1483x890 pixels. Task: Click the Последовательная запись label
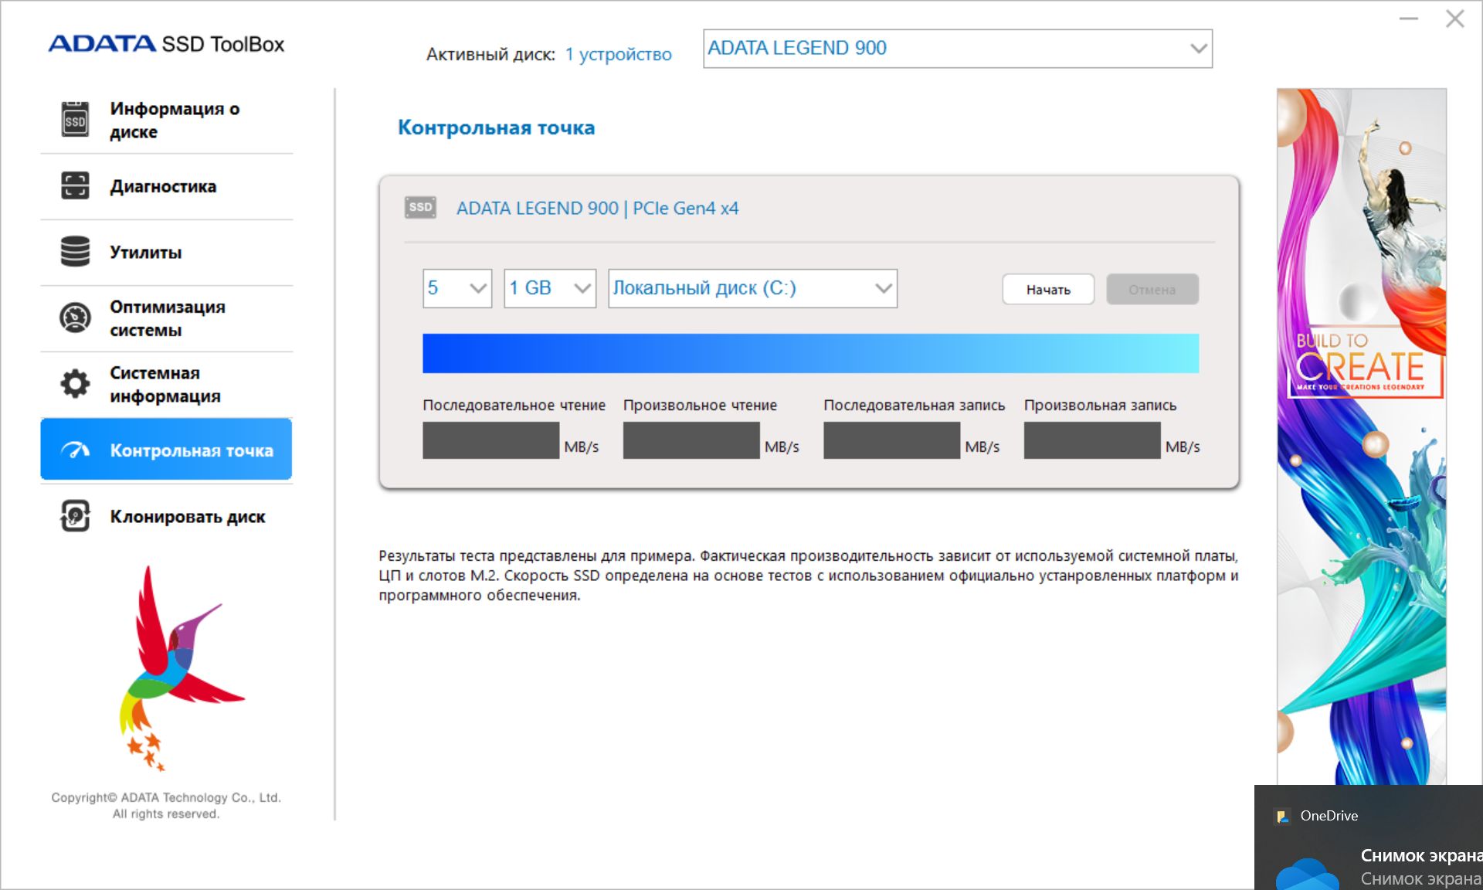(x=915, y=405)
